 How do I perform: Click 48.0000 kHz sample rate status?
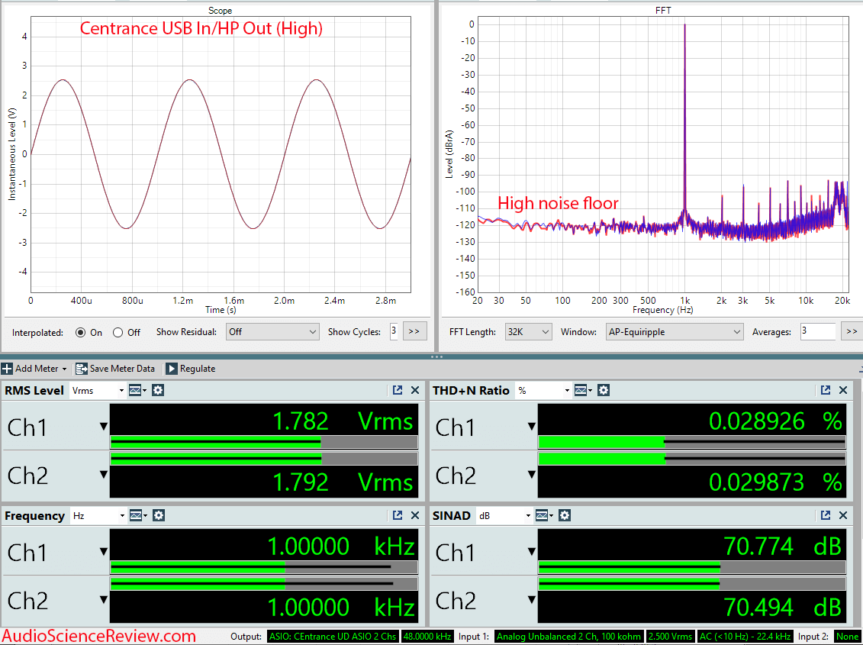click(x=427, y=636)
